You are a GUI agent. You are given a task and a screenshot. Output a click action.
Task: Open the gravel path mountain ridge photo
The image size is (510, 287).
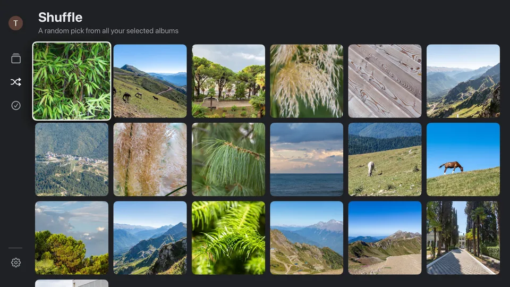pos(385,238)
